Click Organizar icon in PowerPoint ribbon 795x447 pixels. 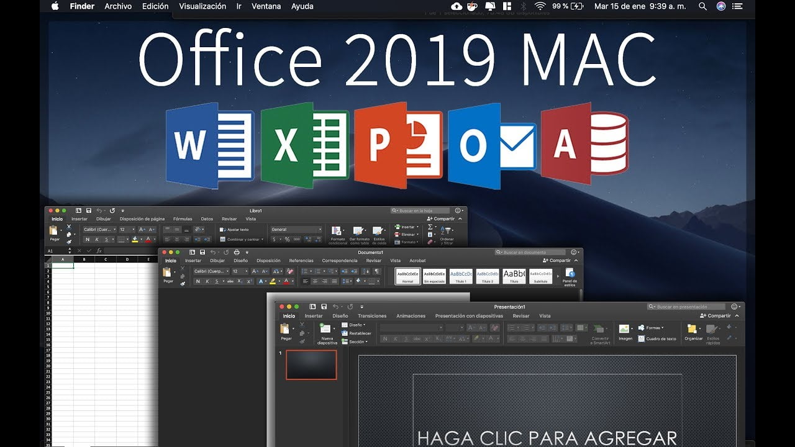coord(692,328)
